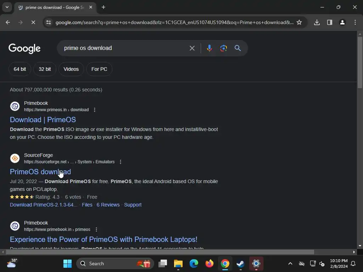Open options for SourceForge result

click(x=121, y=162)
